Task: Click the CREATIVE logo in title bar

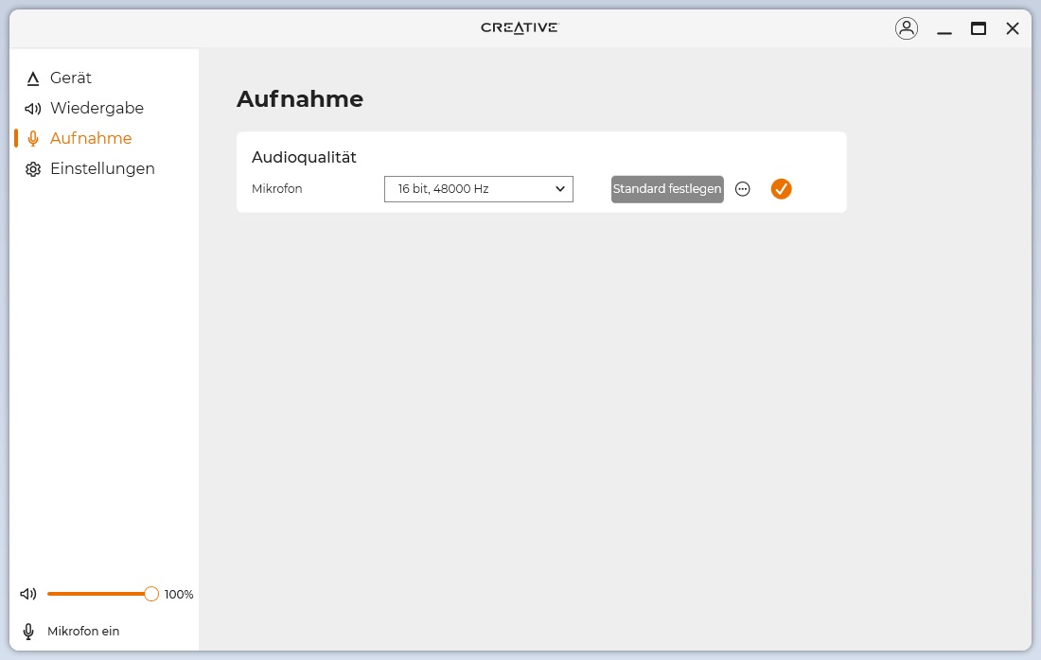Action: pyautogui.click(x=520, y=27)
